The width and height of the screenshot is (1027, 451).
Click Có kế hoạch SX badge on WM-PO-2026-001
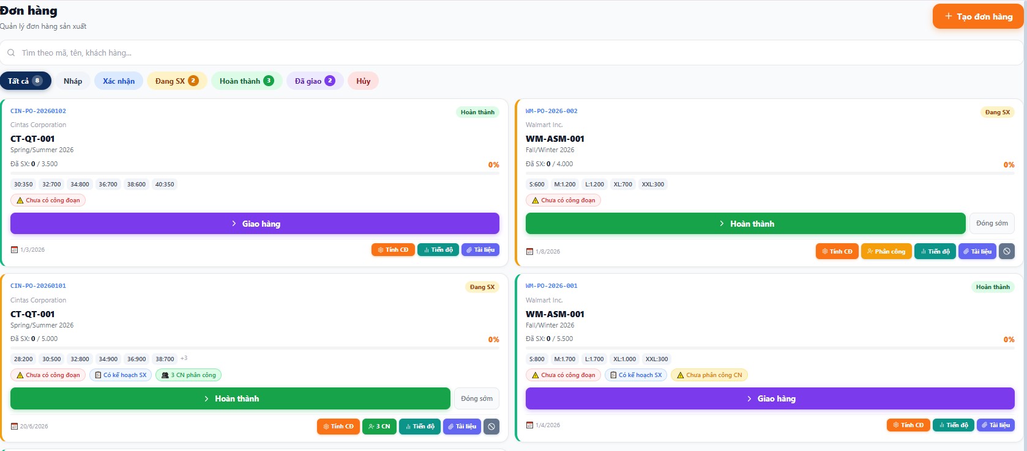click(x=637, y=375)
